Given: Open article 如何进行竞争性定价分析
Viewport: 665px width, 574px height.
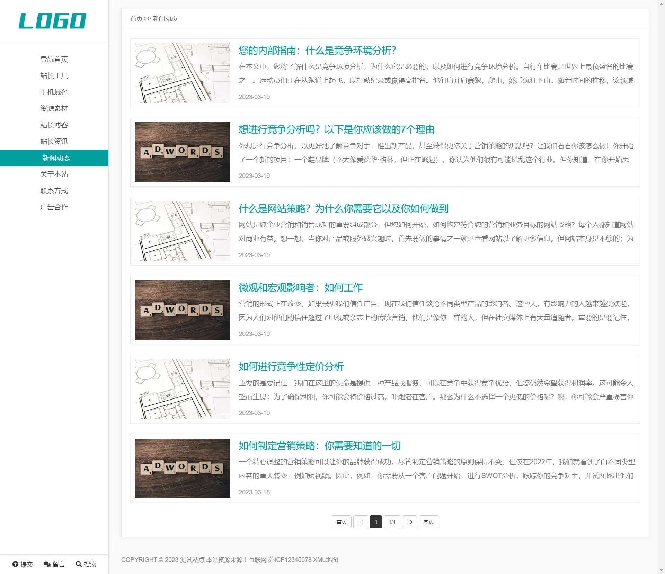Looking at the screenshot, I should tap(291, 366).
